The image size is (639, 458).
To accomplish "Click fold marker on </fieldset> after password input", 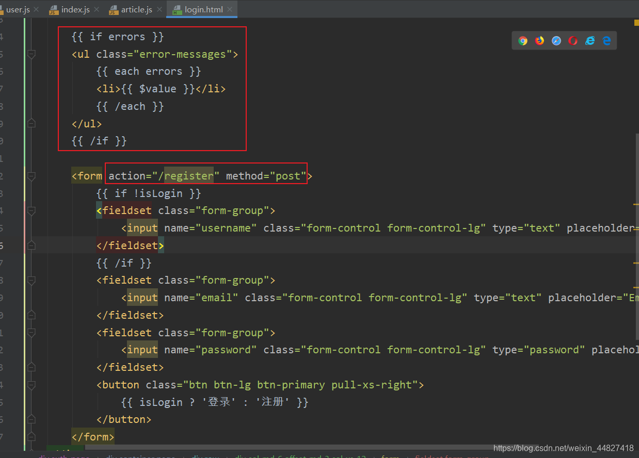I will point(31,367).
